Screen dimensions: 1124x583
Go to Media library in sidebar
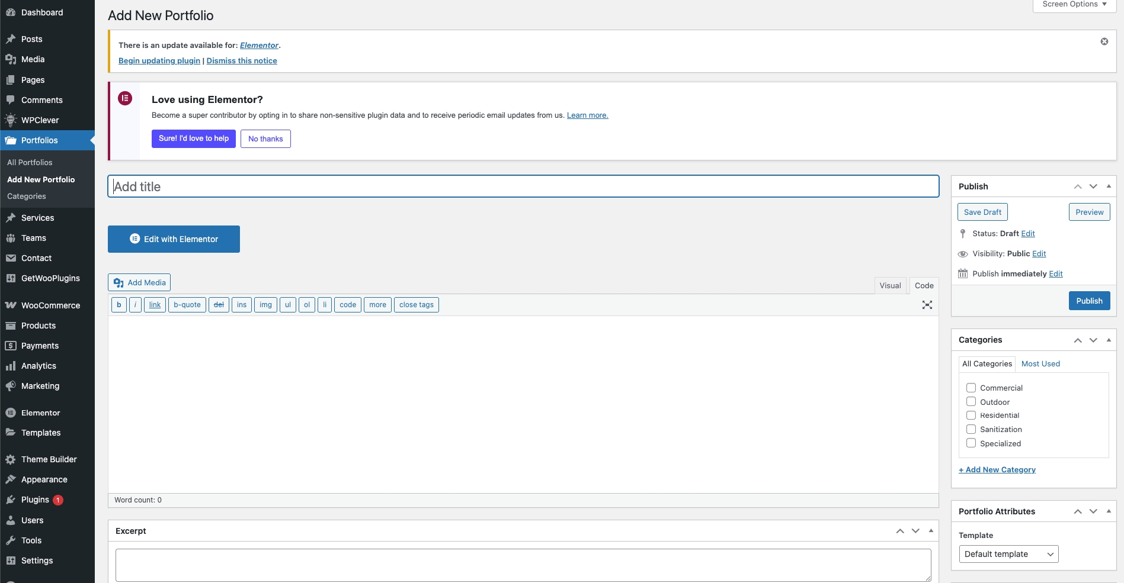[33, 59]
